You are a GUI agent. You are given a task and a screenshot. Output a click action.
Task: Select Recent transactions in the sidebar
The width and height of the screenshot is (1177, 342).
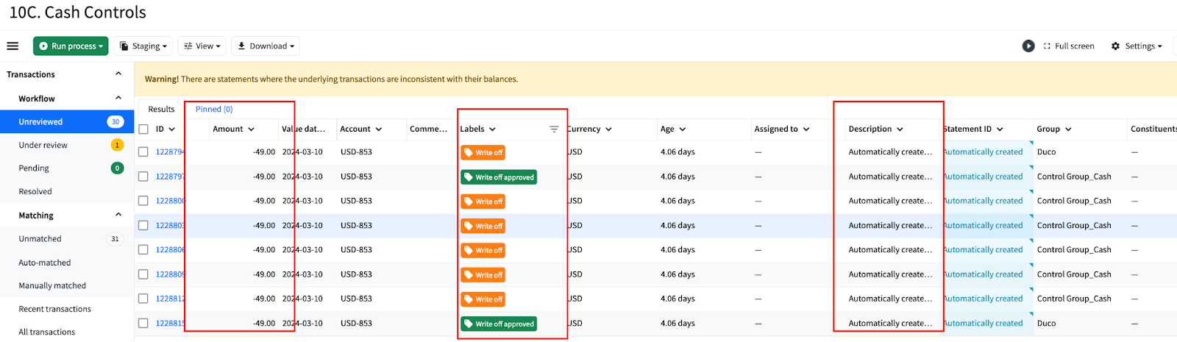tap(67, 309)
